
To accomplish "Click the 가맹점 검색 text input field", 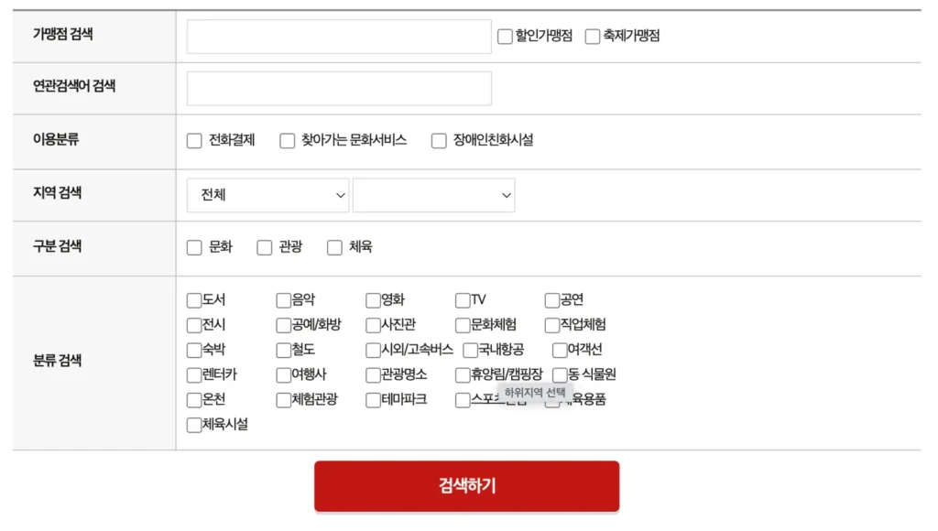I will coord(339,37).
